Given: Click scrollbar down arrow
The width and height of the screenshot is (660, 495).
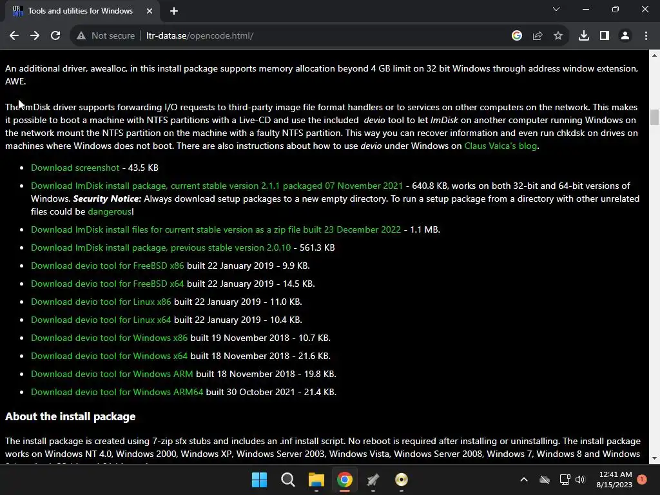Looking at the screenshot, I should pyautogui.click(x=654, y=458).
